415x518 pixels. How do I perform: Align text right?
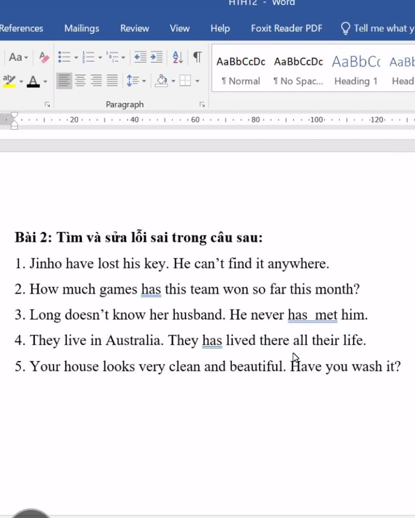pyautogui.click(x=96, y=81)
